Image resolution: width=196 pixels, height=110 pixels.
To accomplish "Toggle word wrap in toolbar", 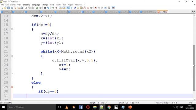I will 68,8.
